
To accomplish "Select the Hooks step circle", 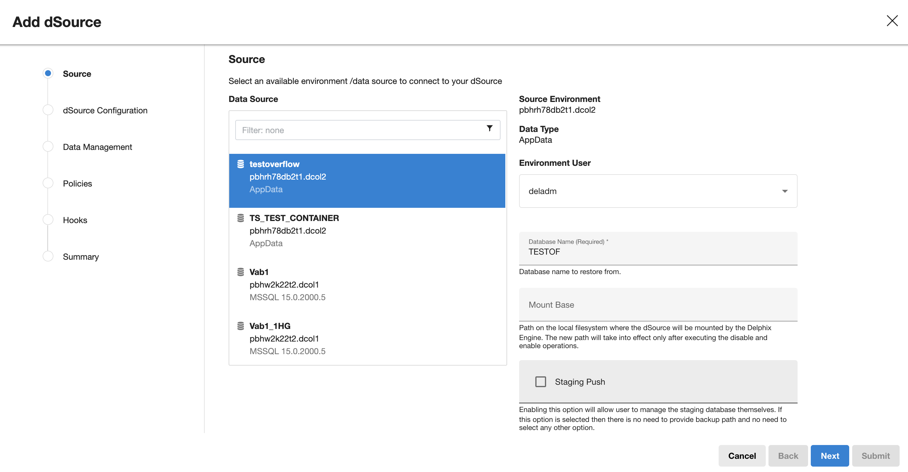I will click(x=48, y=220).
